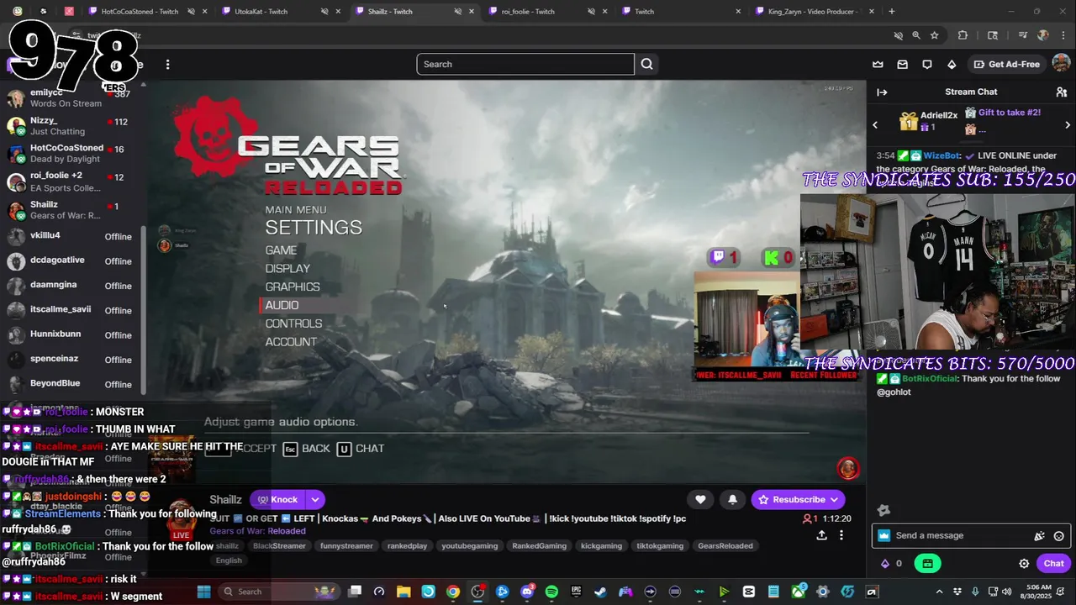Click the stream video player
The image size is (1076, 605).
click(x=508, y=281)
